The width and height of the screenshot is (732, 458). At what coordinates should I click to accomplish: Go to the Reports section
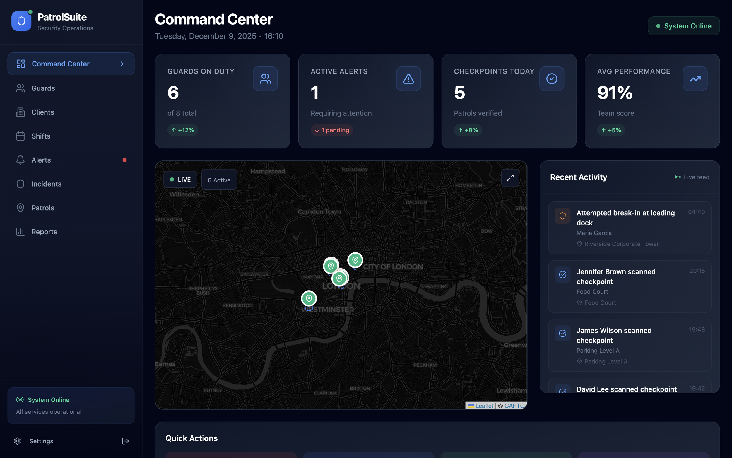click(44, 232)
